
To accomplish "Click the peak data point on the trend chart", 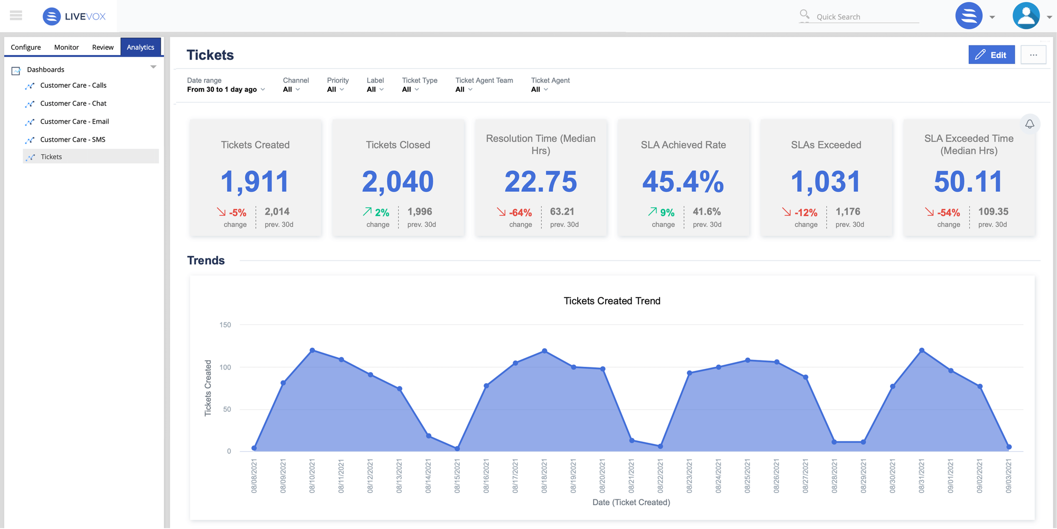I will coord(312,349).
